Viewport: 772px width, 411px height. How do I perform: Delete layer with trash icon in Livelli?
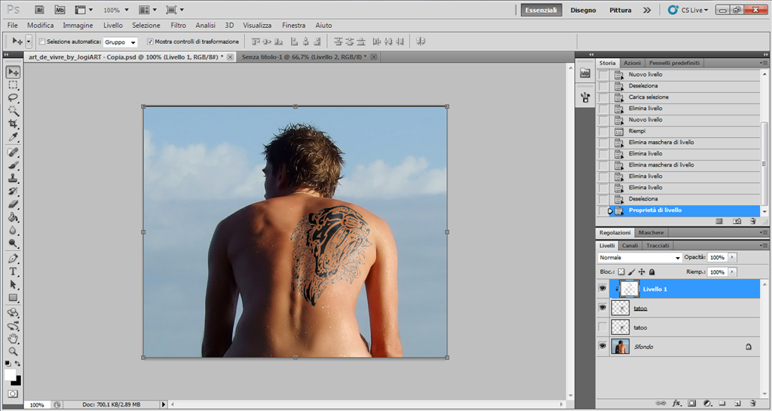[x=752, y=403]
